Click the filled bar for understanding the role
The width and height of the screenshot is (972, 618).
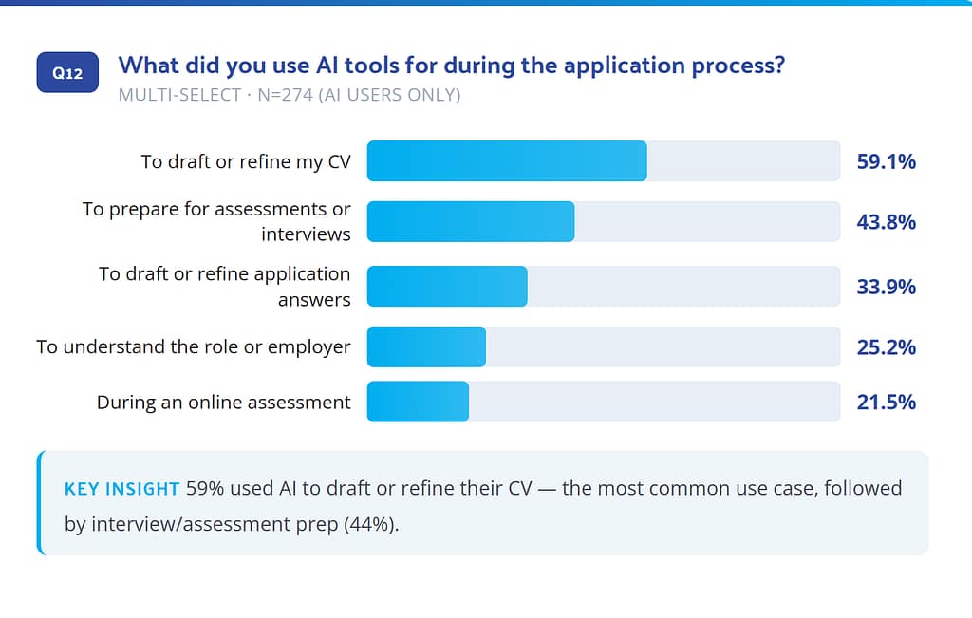(425, 346)
